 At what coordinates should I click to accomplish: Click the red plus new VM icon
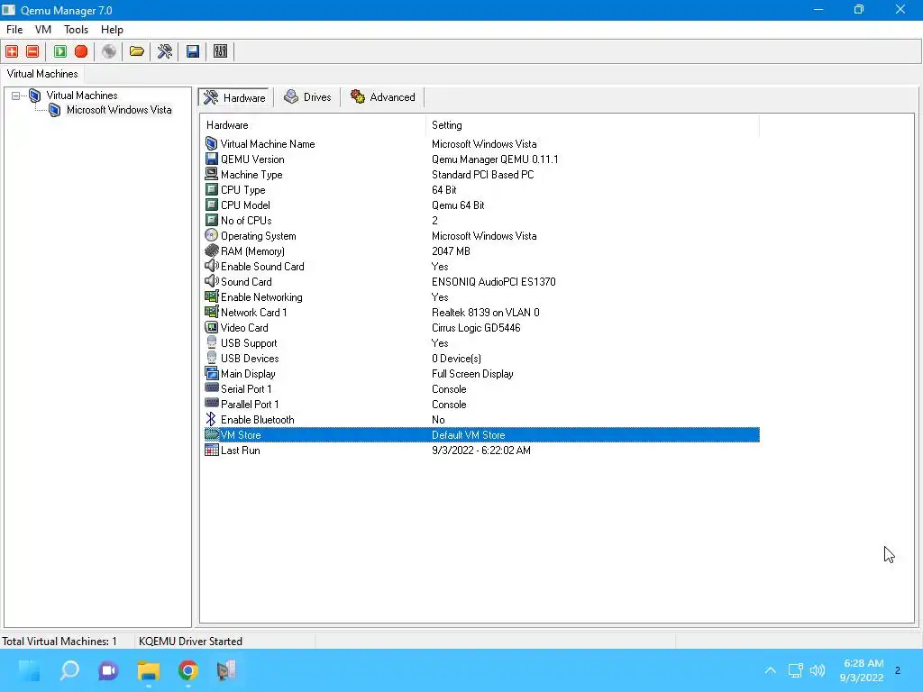click(x=12, y=51)
